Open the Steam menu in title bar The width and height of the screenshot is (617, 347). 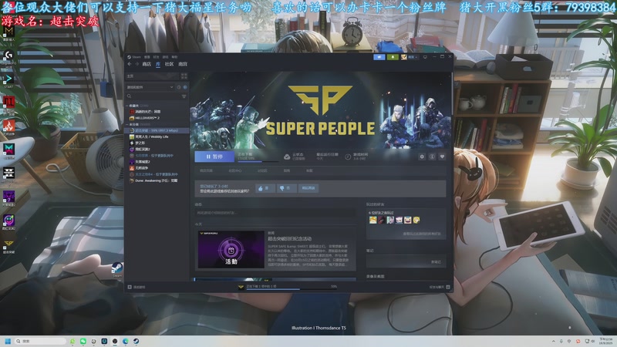tap(134, 57)
